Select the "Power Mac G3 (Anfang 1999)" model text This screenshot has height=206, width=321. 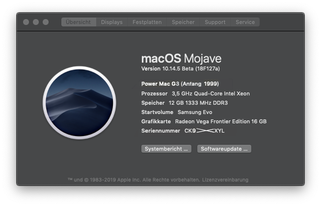[180, 84]
